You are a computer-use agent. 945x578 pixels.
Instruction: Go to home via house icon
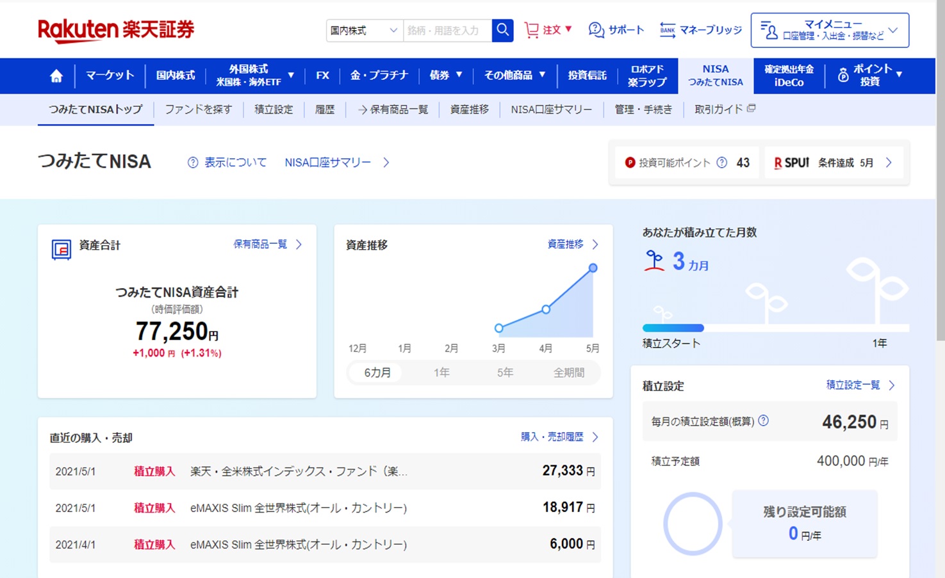[x=56, y=76]
